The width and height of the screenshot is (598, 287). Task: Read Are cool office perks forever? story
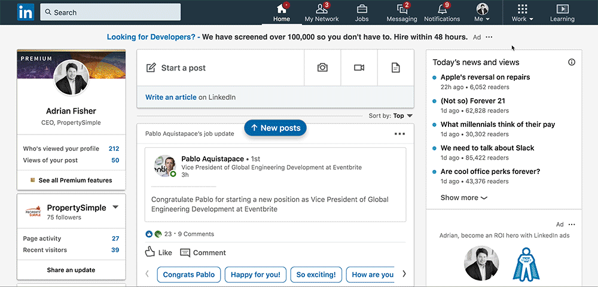[490, 172]
